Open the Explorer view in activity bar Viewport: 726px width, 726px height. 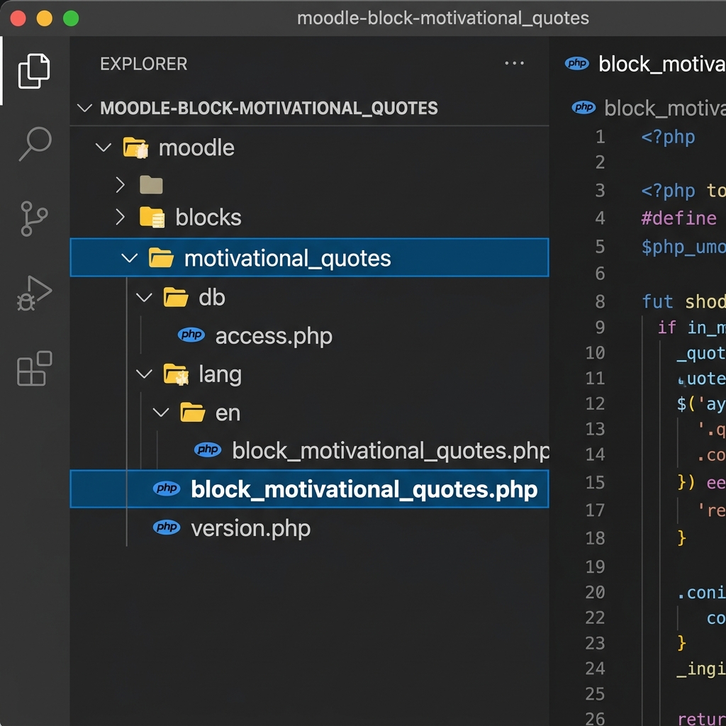[x=34, y=71]
